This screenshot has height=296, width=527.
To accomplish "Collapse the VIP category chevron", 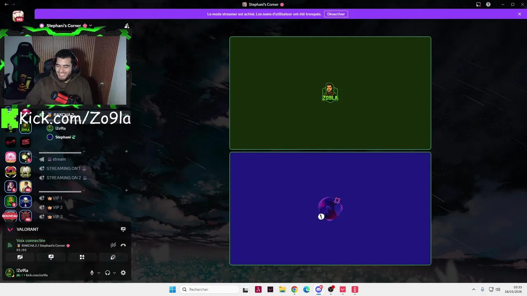I will tap(84, 190).
